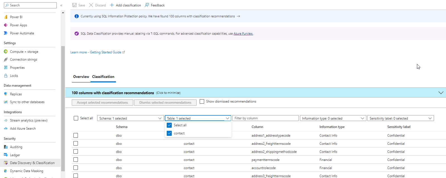The width and height of the screenshot is (446, 178).
Task: Collapse the sidebar with double-chevron icon
Action: (61, 5)
